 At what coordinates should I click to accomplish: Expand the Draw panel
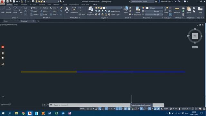tap(15, 18)
